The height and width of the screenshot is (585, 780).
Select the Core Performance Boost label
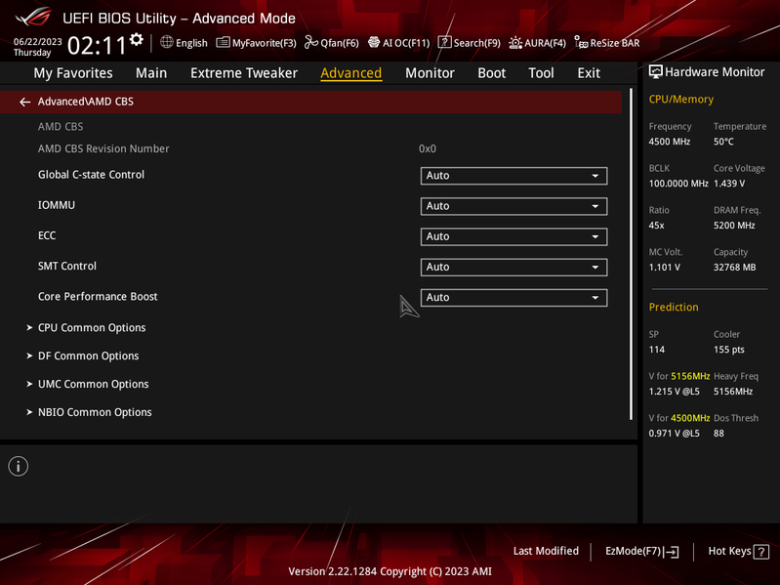click(x=98, y=297)
